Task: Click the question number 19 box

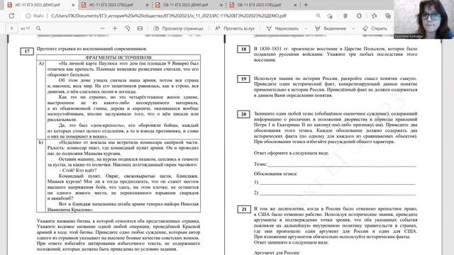Action: tap(243, 79)
